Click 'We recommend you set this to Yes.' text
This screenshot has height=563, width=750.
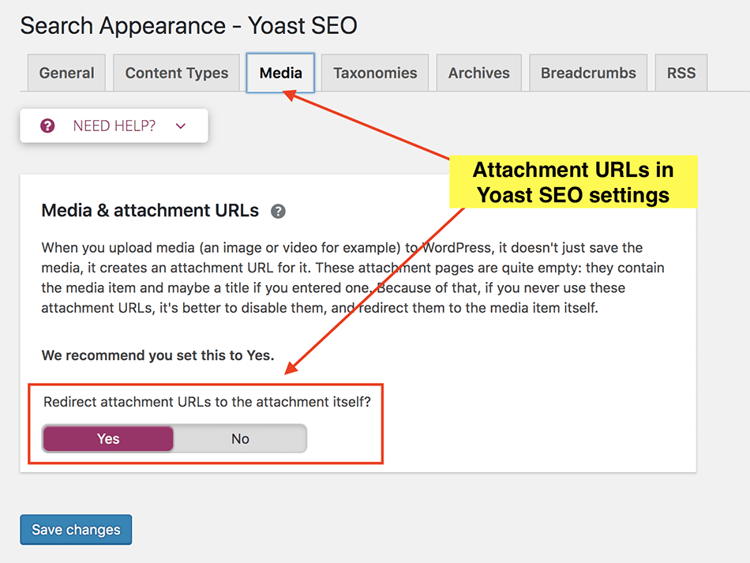pos(158,355)
